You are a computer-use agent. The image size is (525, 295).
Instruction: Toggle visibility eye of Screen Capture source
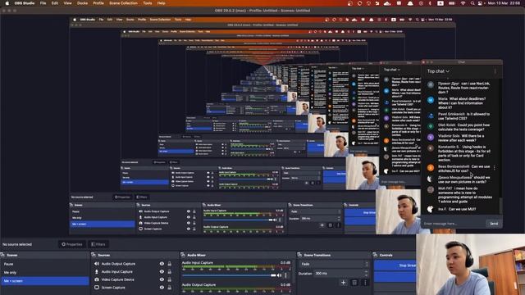point(162,288)
